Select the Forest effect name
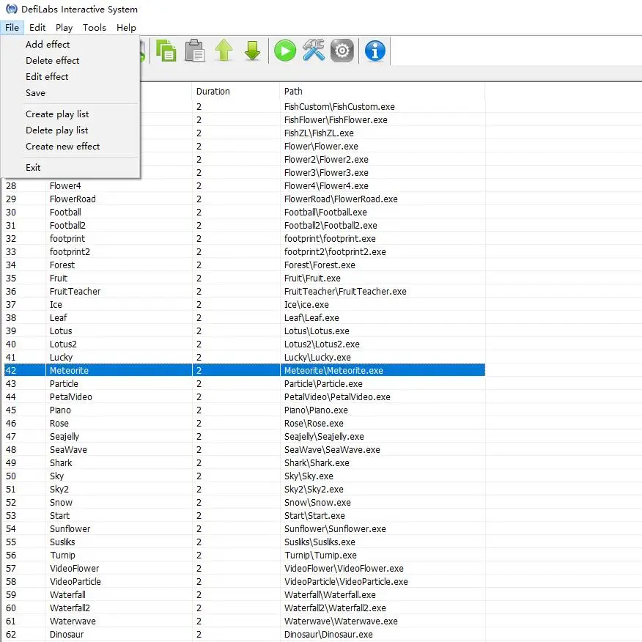The image size is (642, 642). tap(62, 265)
